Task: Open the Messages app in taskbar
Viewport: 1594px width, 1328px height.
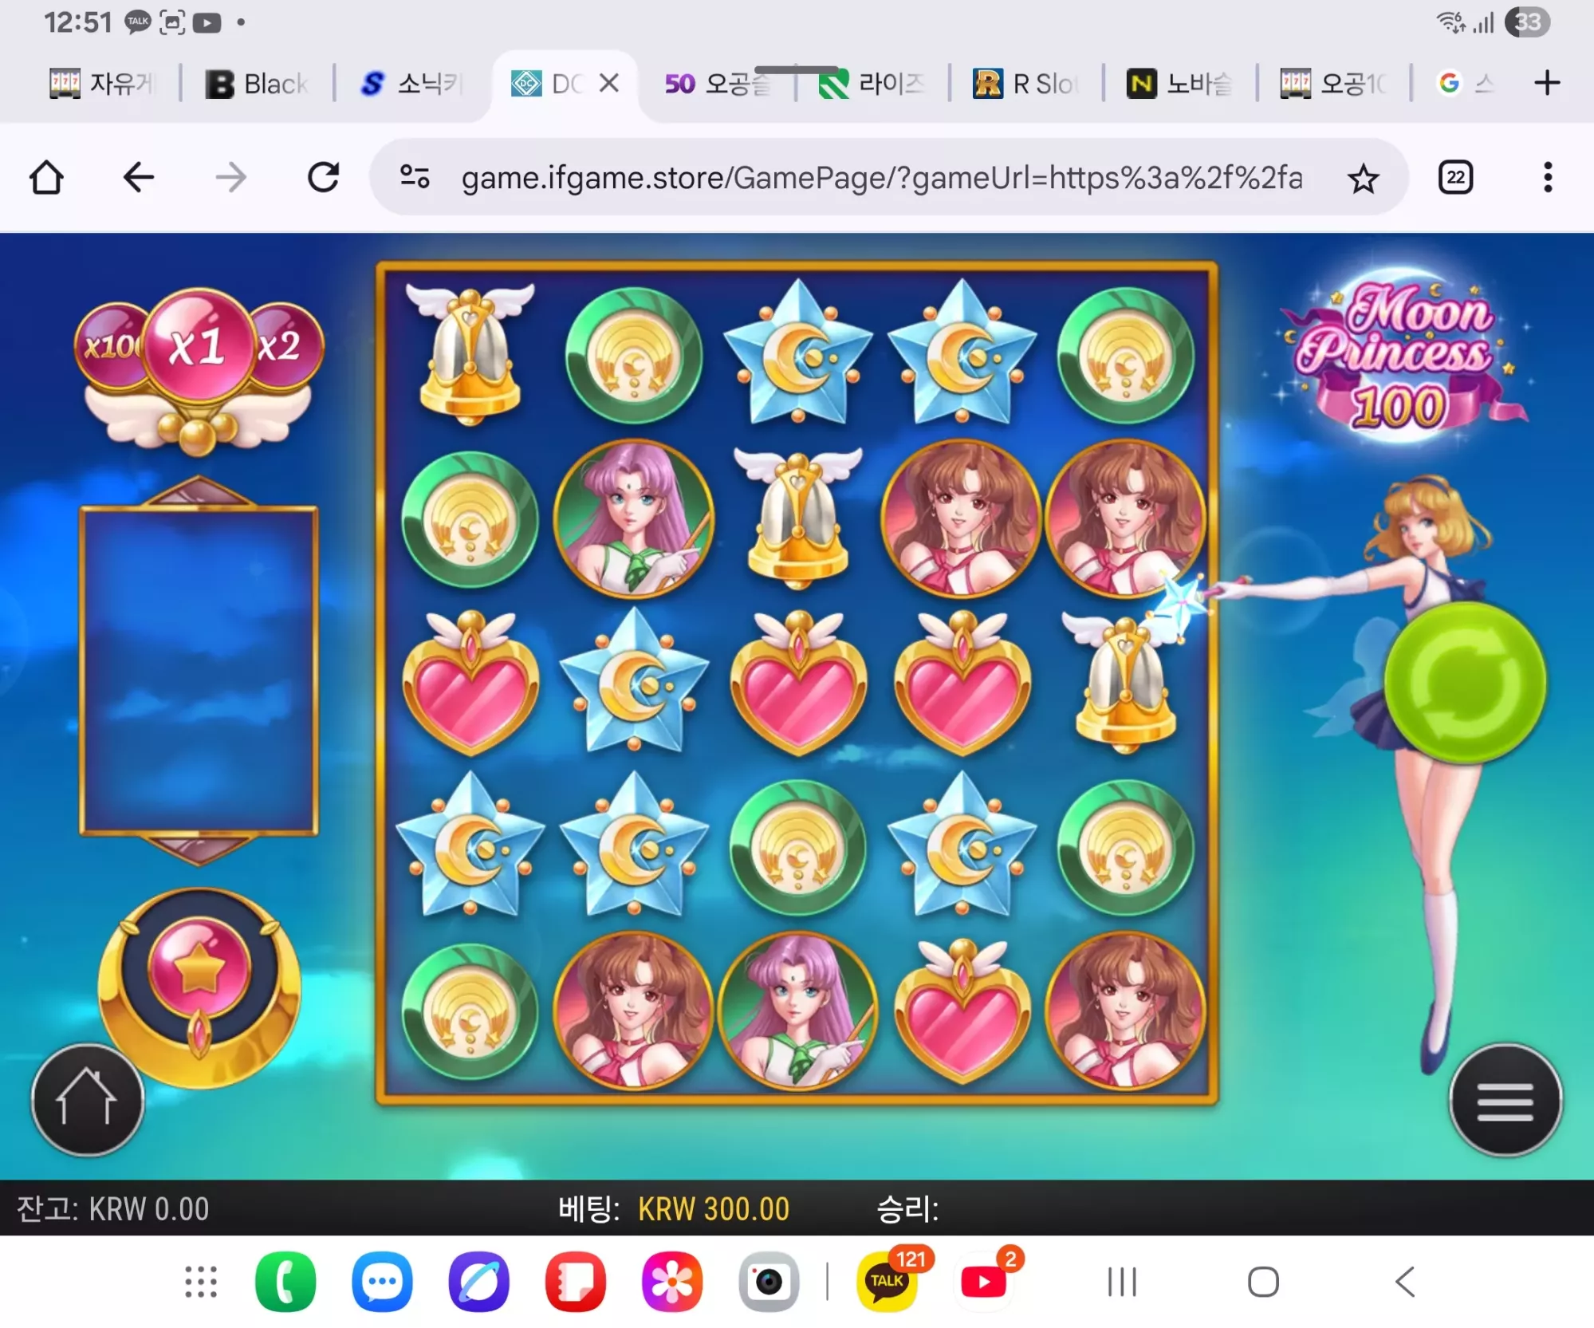Action: pyautogui.click(x=382, y=1282)
